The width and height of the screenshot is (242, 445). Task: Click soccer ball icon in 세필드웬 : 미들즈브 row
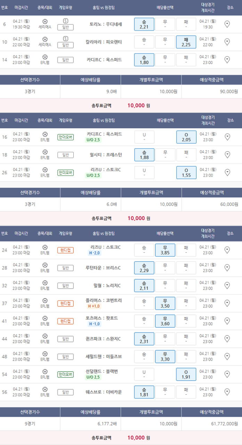click(45, 354)
